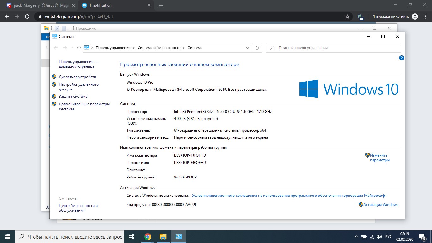
Task: Open Chrome three-dot menu
Action: 426,16
